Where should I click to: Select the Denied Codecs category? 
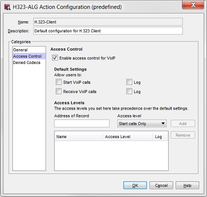click(29, 63)
